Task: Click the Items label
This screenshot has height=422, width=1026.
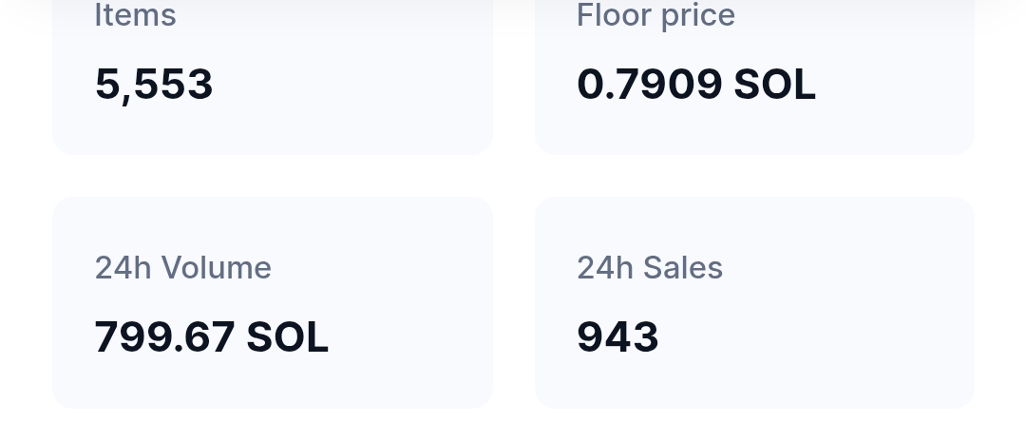Action: point(136,15)
